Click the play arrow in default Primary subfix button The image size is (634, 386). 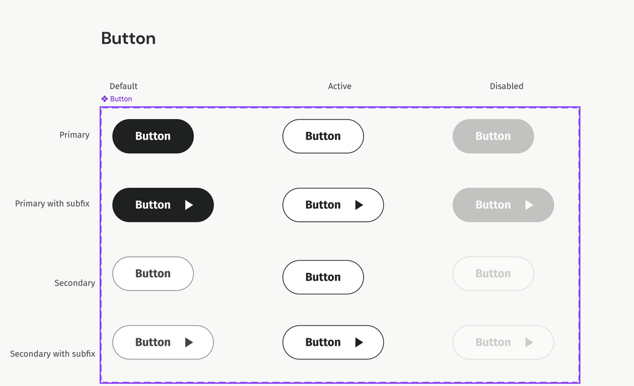click(189, 205)
